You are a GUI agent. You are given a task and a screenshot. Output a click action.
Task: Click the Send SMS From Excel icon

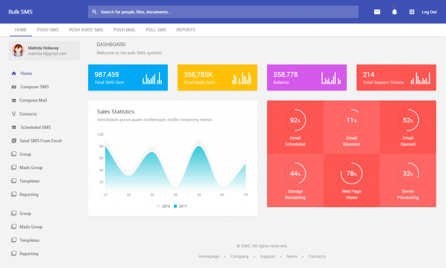[13, 141]
